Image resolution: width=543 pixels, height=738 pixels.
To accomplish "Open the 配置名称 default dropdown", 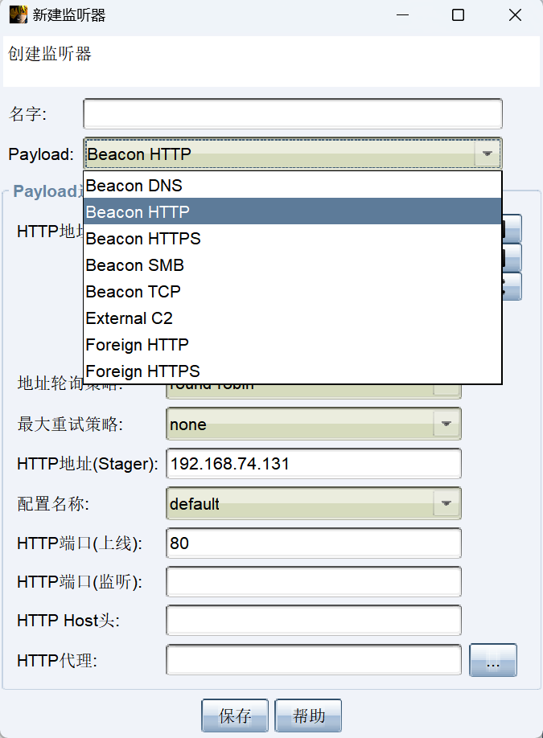I will click(x=446, y=504).
